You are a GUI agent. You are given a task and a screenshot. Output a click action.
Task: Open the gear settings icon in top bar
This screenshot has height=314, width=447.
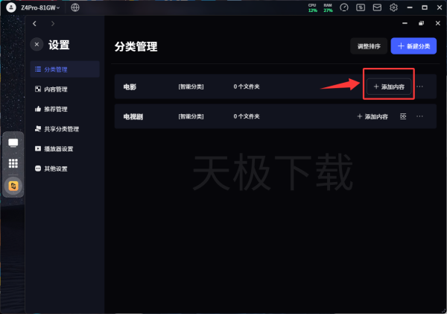coord(393,7)
